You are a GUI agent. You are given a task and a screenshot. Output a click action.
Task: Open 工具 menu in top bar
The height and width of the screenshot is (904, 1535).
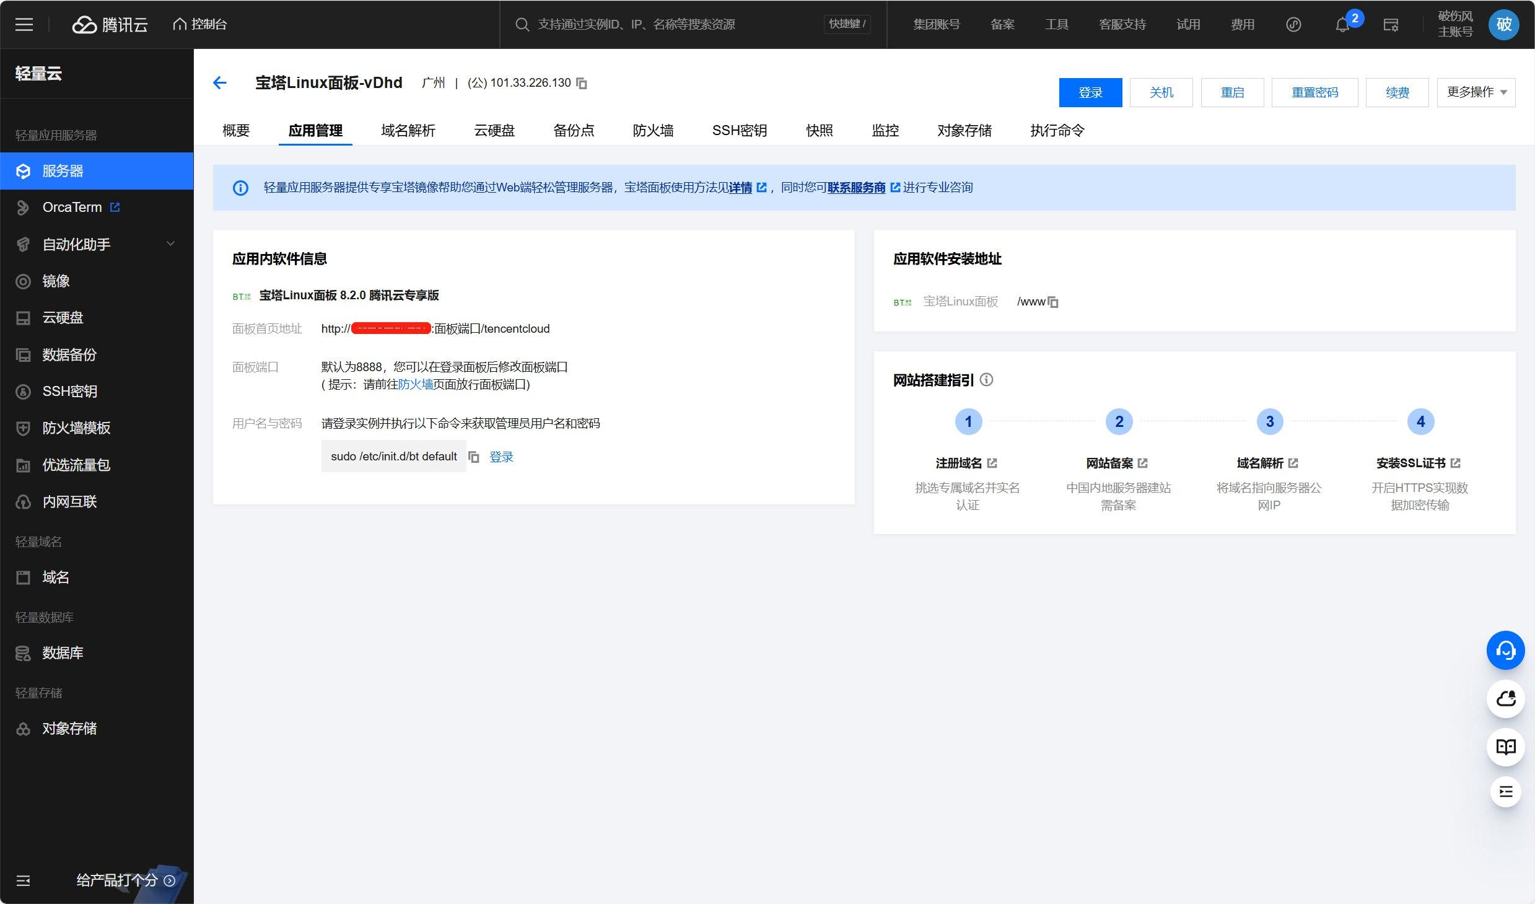[1056, 24]
